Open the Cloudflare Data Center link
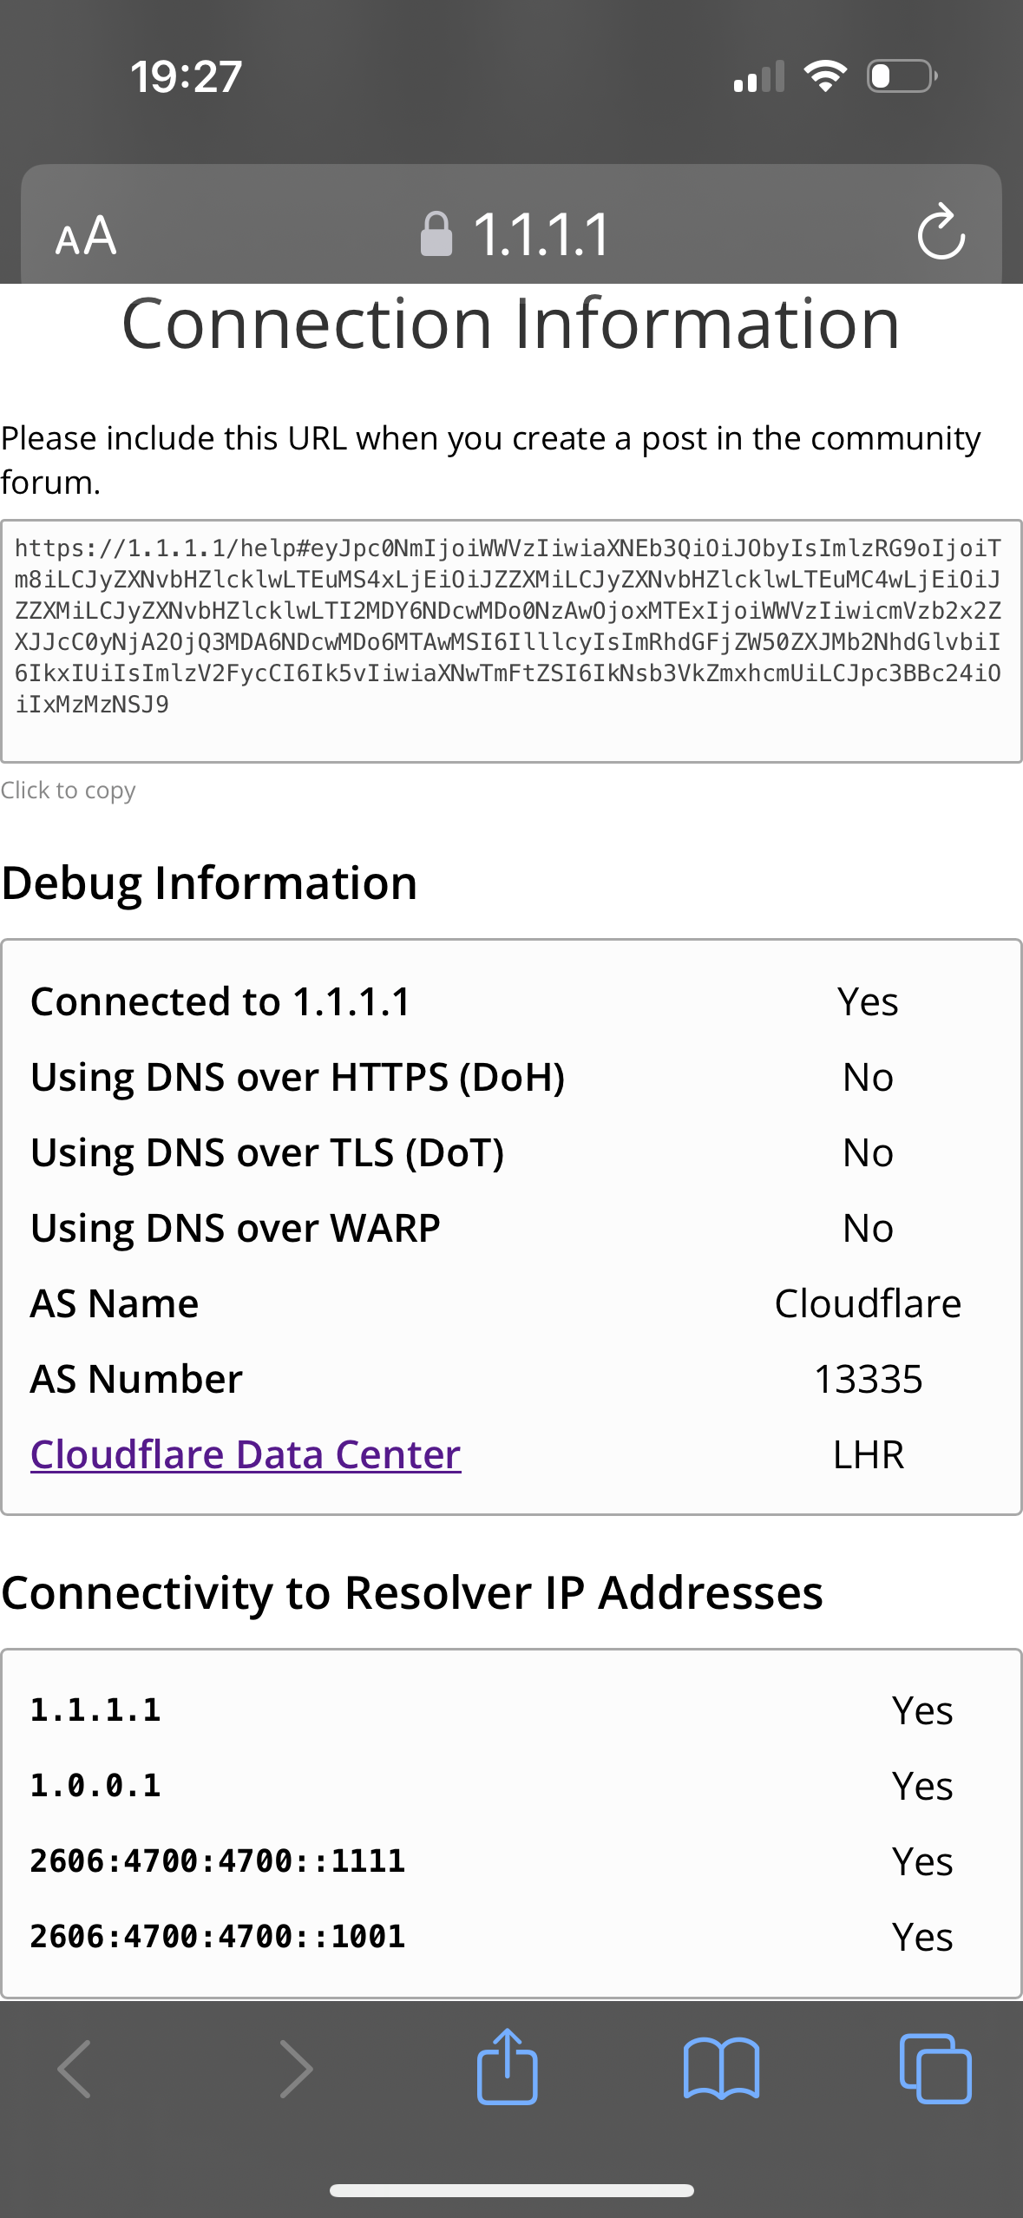Screen dimensions: 1023x2218 click(x=246, y=1454)
